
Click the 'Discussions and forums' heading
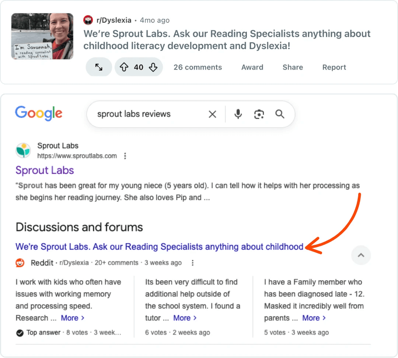coord(79,227)
